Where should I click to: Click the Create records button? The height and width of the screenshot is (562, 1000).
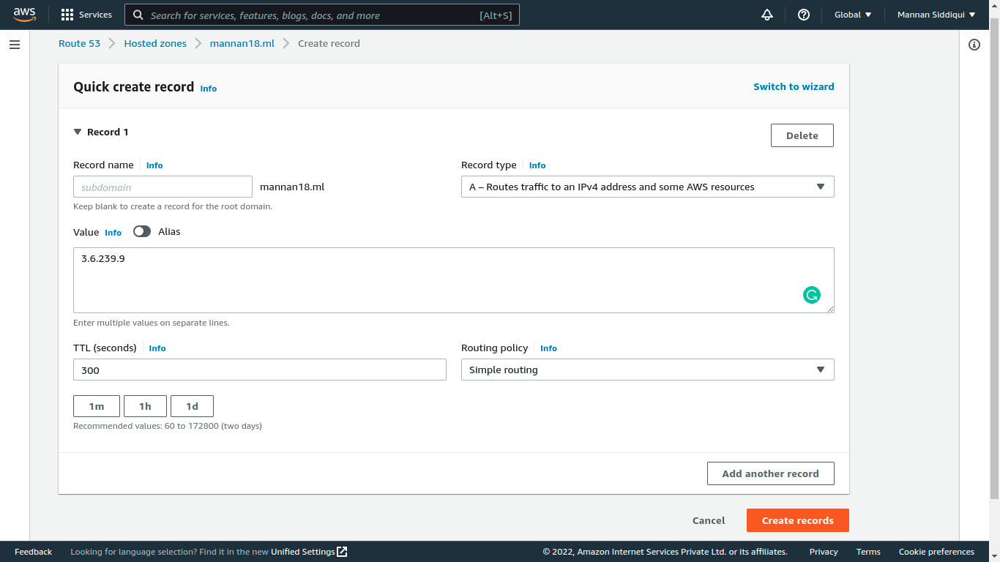797,520
